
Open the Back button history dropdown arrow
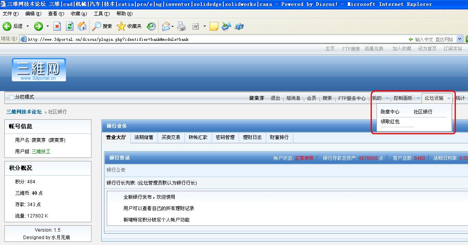click(x=27, y=26)
